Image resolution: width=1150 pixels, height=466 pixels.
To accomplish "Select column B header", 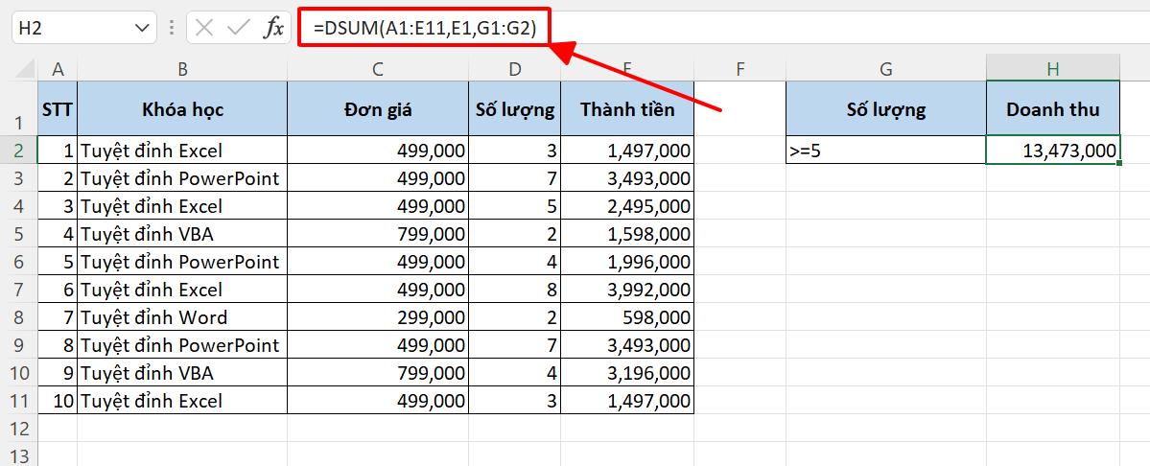I will 182,70.
